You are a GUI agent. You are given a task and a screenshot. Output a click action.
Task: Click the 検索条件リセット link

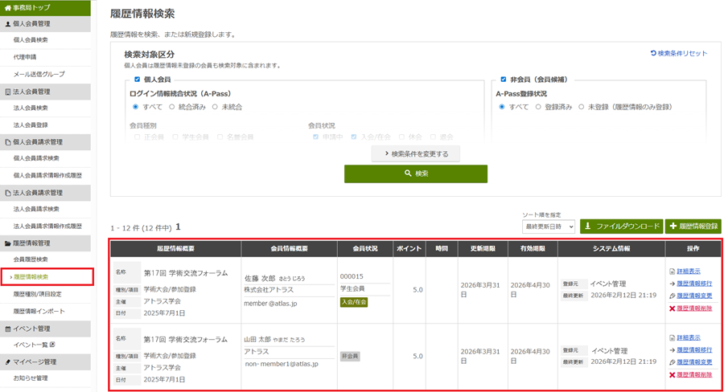point(679,53)
